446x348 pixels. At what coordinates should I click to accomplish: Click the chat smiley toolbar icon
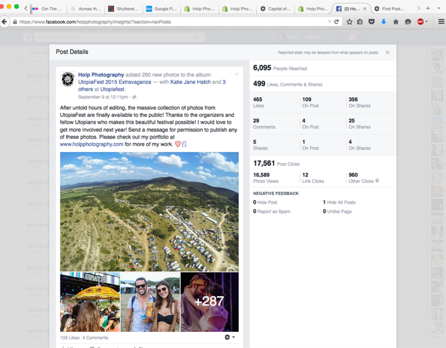pos(408,22)
